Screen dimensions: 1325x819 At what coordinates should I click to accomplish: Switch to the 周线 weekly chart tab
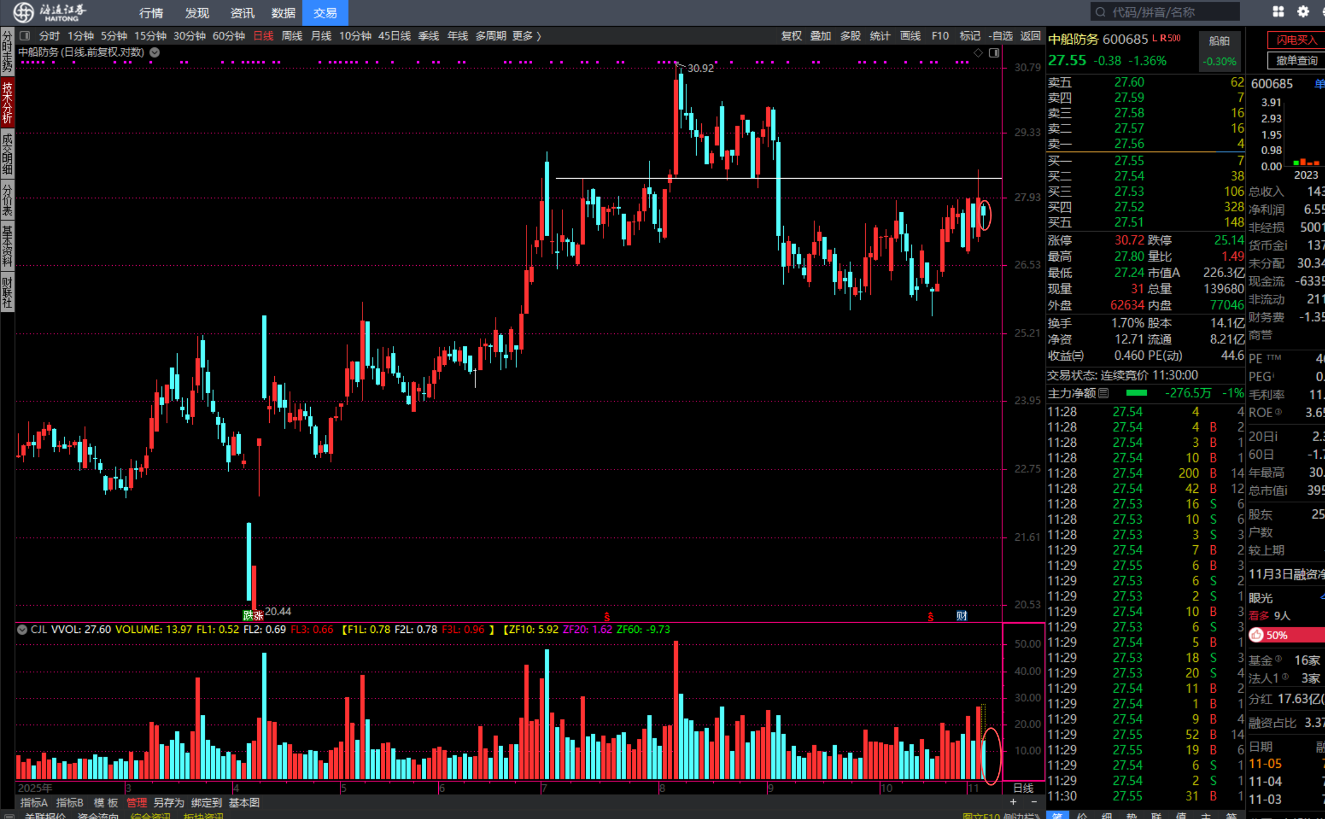coord(292,36)
